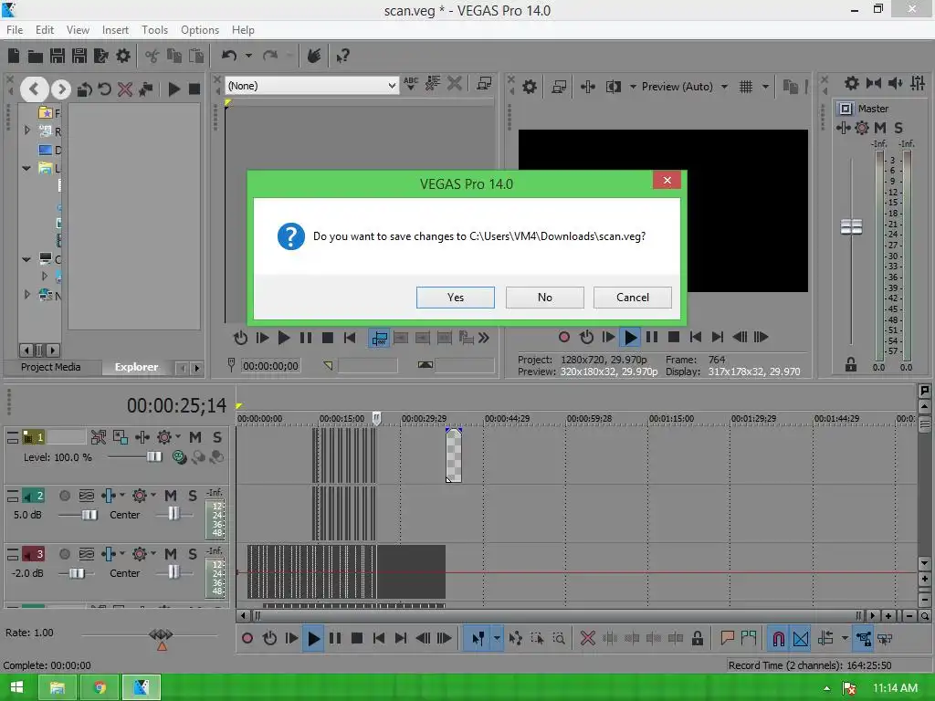The image size is (935, 701).
Task: Click the Explorer back navigation button
Action: click(34, 89)
